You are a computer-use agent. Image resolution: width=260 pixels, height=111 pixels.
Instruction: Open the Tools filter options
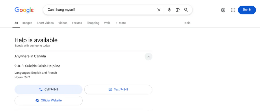tap(187, 23)
